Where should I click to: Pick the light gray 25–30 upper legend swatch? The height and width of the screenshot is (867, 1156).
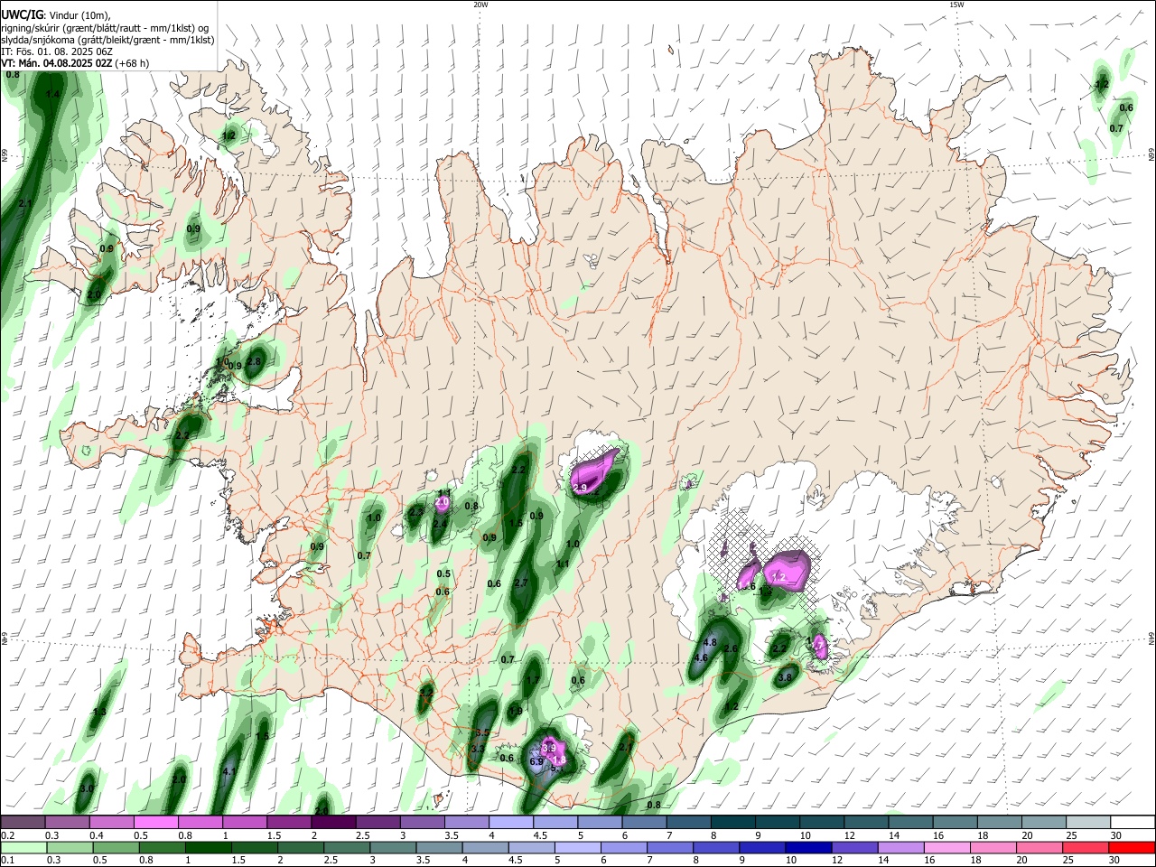click(1089, 823)
